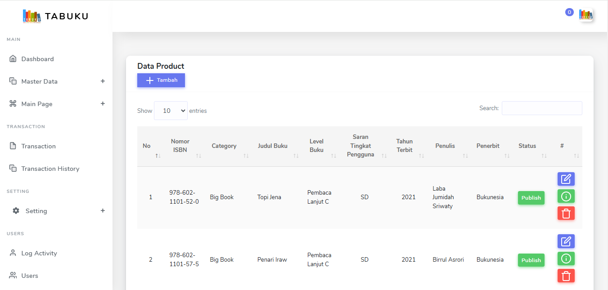Open the user profile avatar
This screenshot has height=290, width=608.
point(585,15)
